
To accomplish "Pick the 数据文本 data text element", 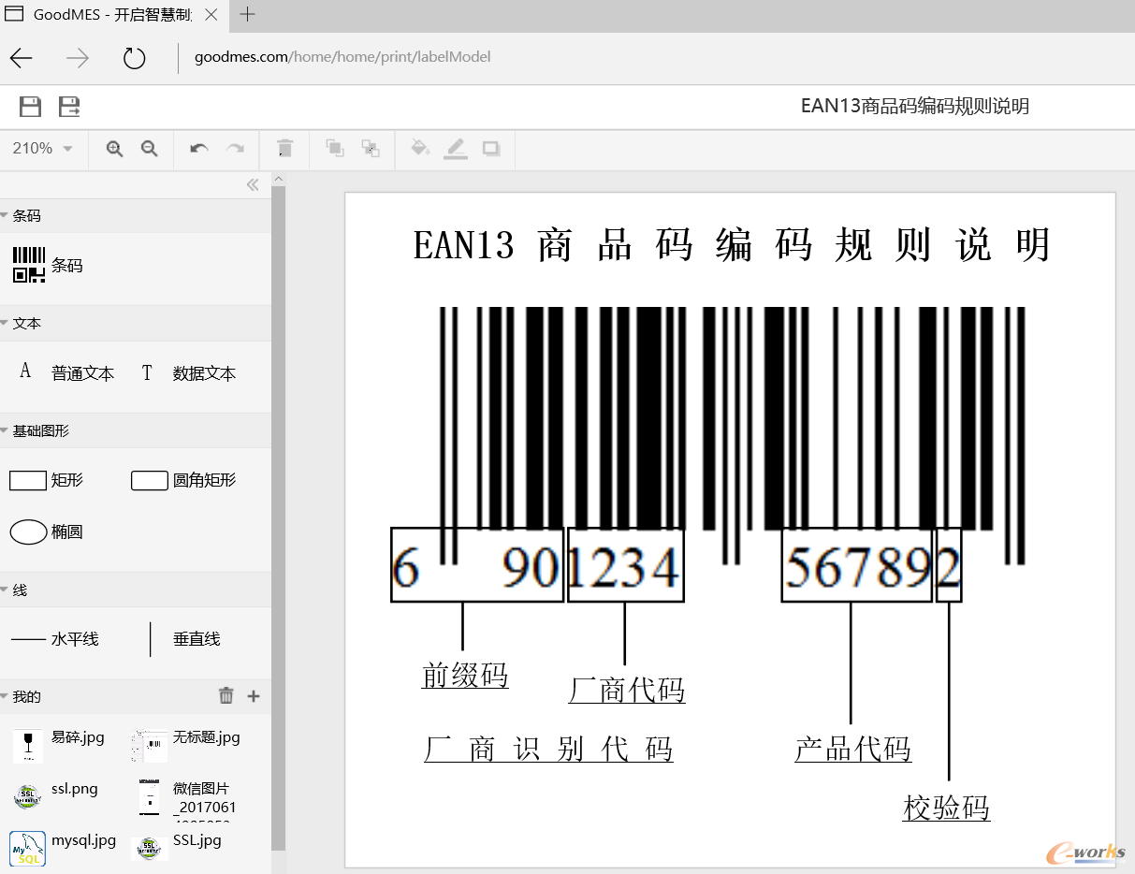I will pos(188,373).
